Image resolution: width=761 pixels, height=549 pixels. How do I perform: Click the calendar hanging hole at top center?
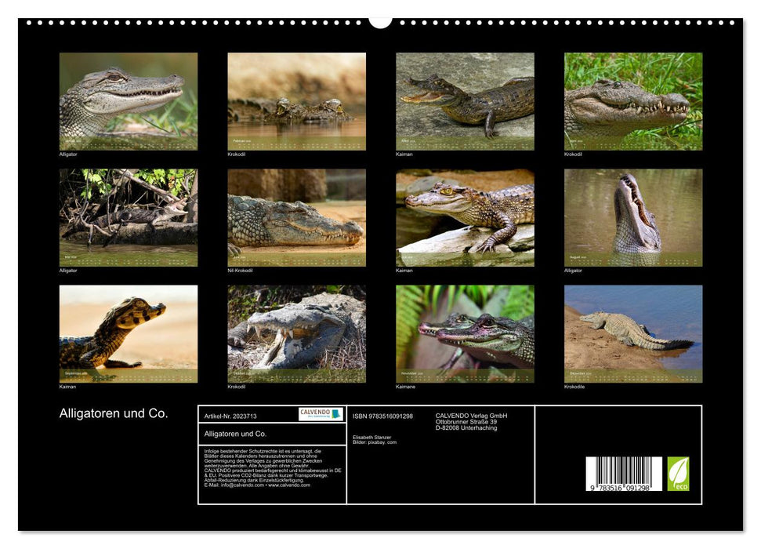(380, 21)
